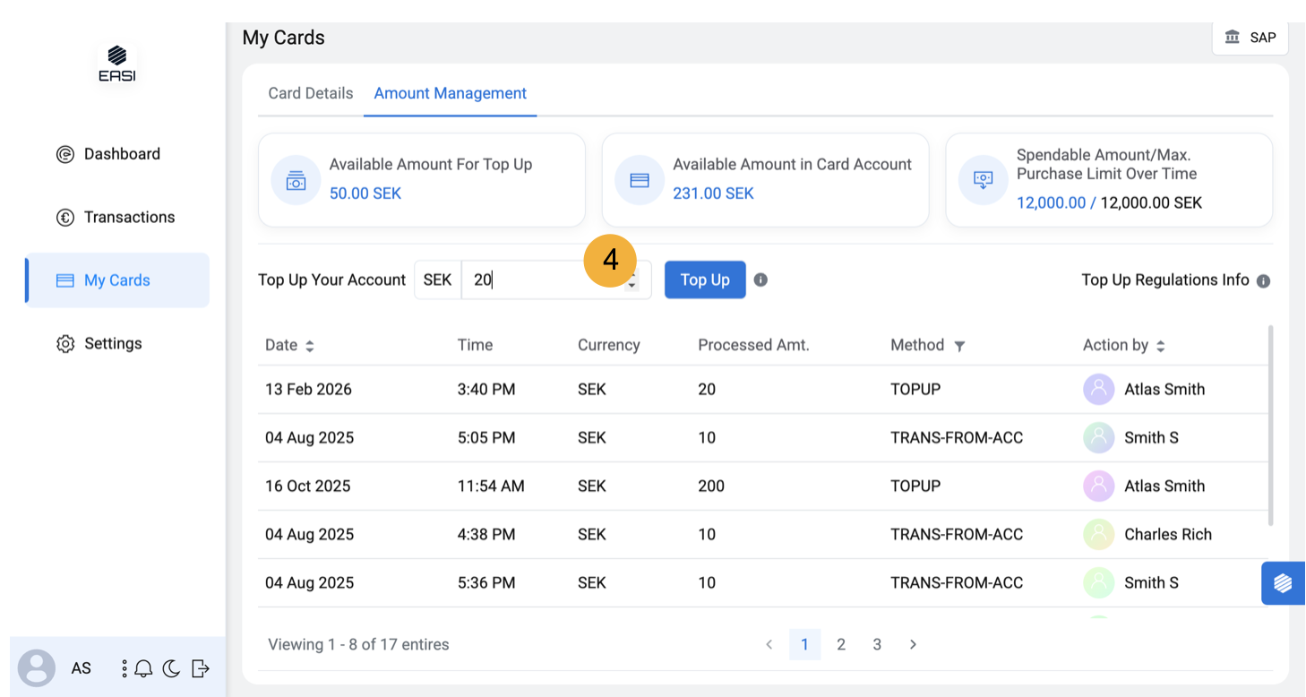Viewport: 1306px width, 697px height.
Task: Sort table by Date column
Action: (x=310, y=346)
